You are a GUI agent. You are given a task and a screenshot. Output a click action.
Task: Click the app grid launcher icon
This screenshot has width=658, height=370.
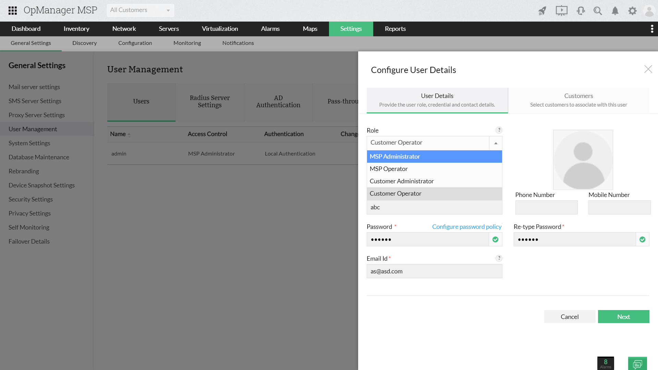pos(13,10)
